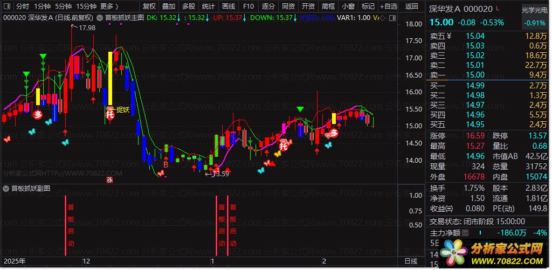552x270 pixels.
Task: Select the 买一 14.99 order row
Action: click(488, 85)
